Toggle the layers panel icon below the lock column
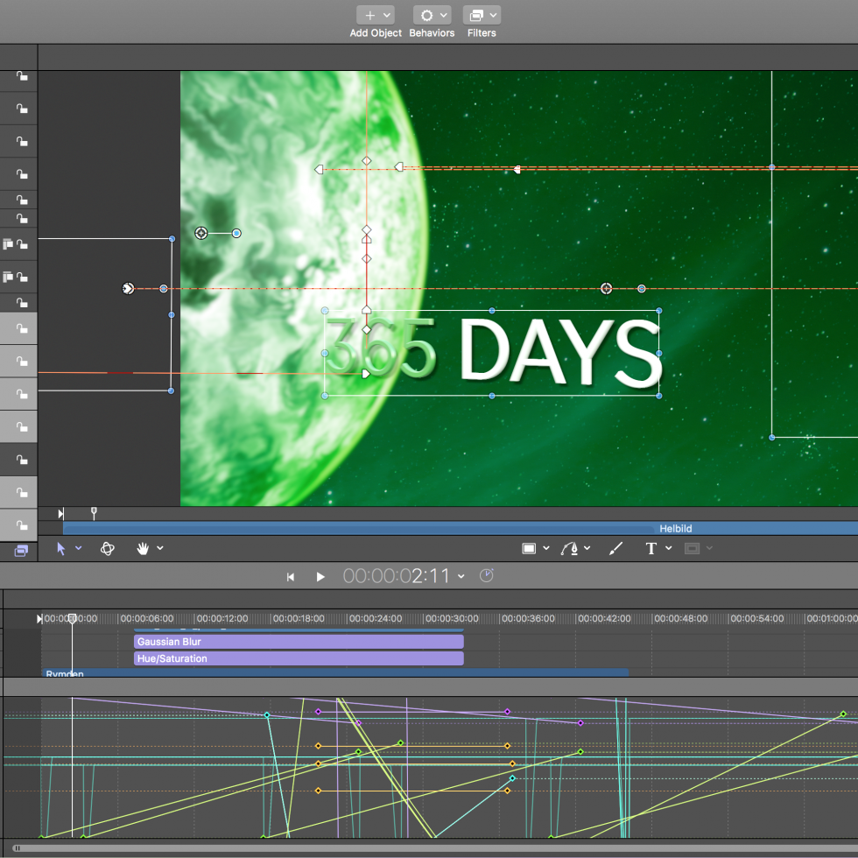858x858 pixels. coord(21,551)
